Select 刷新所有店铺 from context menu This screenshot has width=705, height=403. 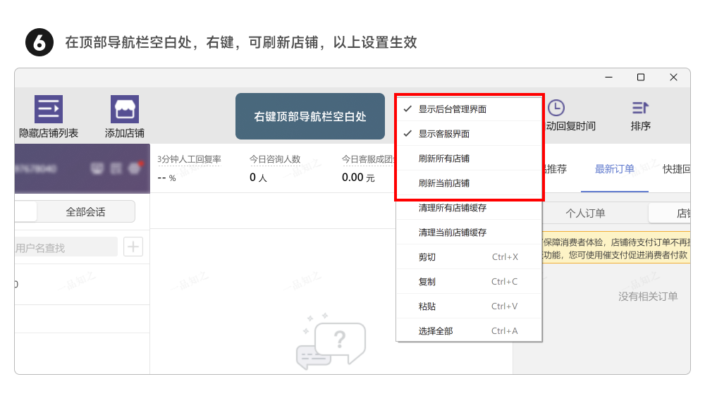[x=443, y=159]
